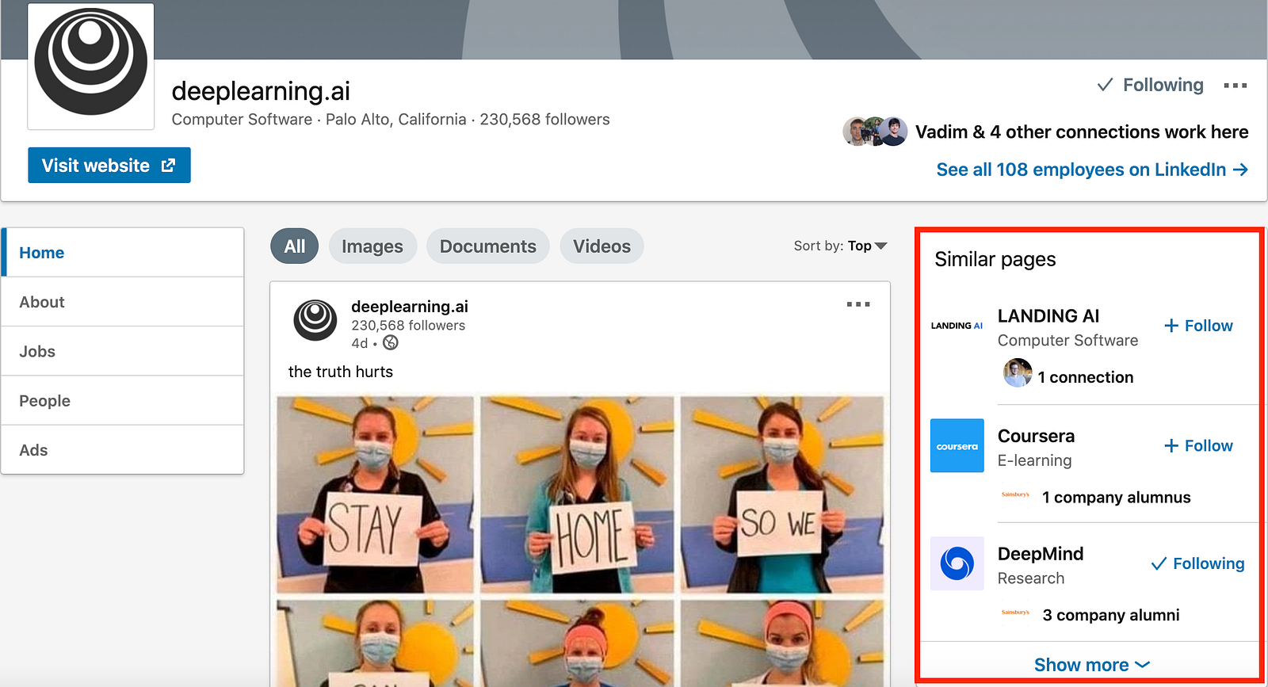
Task: Open the STAY sign photo
Action: 375,494
